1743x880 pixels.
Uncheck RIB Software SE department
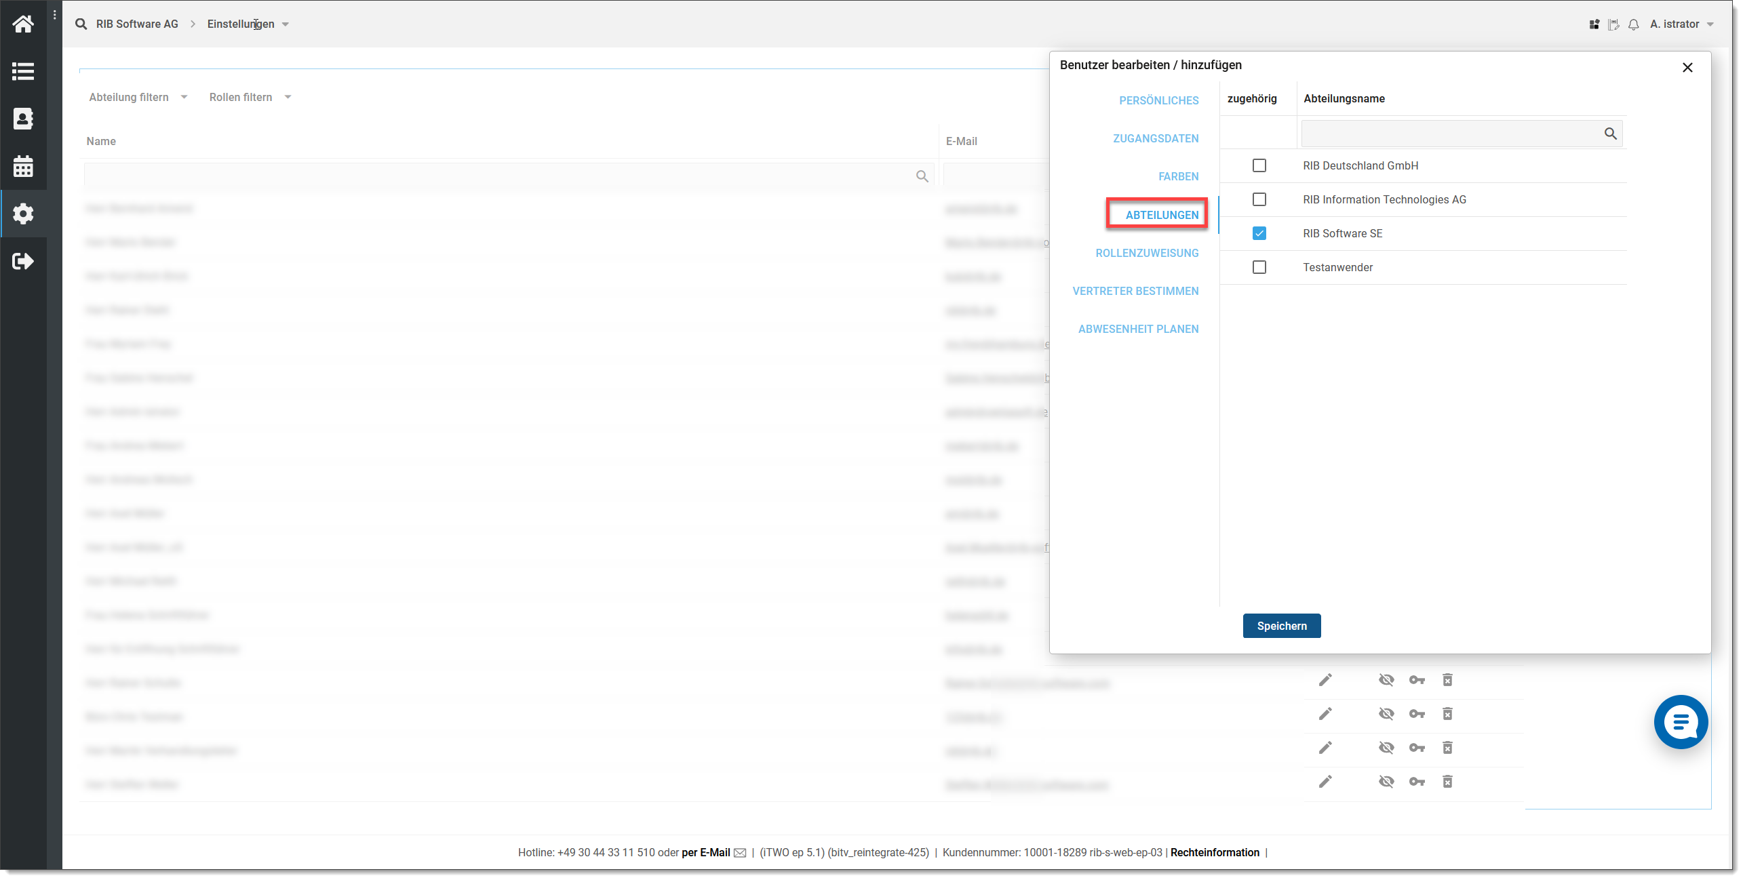click(1259, 233)
